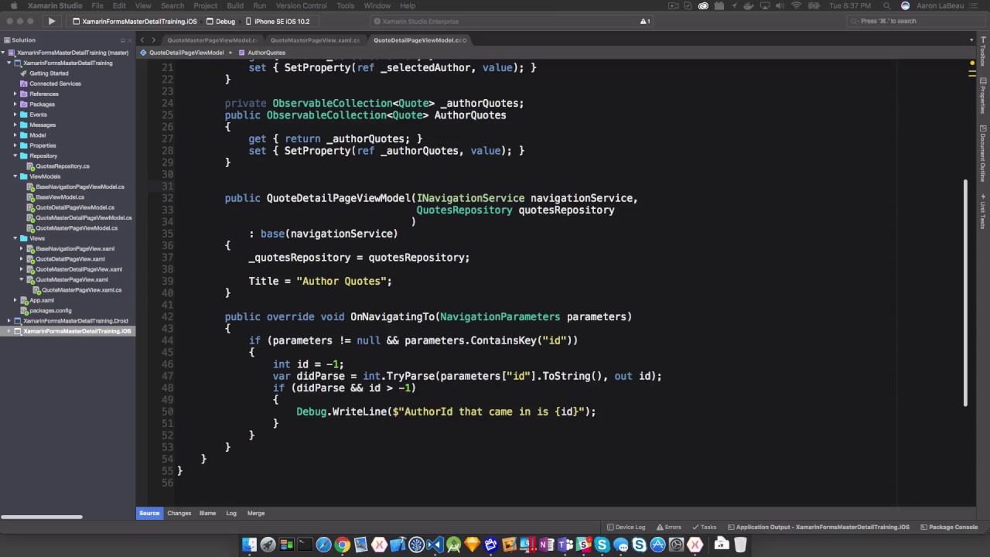Expand the QuoteDetailPageView.xaml node
Screen dimensions: 990x557
pyautogui.click(x=22, y=259)
